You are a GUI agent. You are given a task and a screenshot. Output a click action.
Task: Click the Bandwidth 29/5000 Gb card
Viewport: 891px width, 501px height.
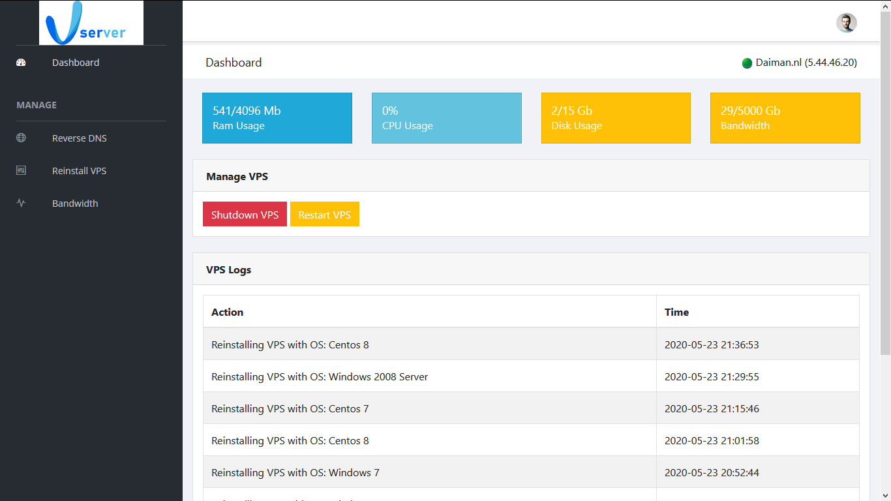pos(785,117)
